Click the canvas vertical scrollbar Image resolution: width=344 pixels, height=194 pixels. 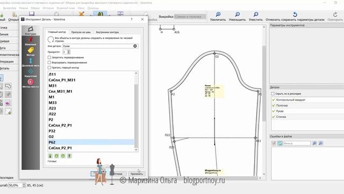[x=264, y=101]
